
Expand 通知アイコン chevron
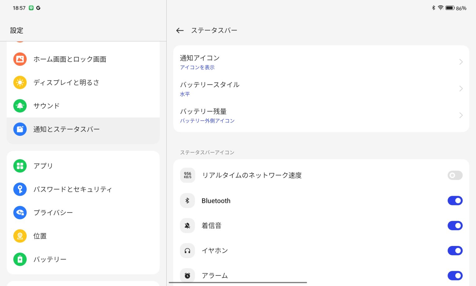(461, 62)
